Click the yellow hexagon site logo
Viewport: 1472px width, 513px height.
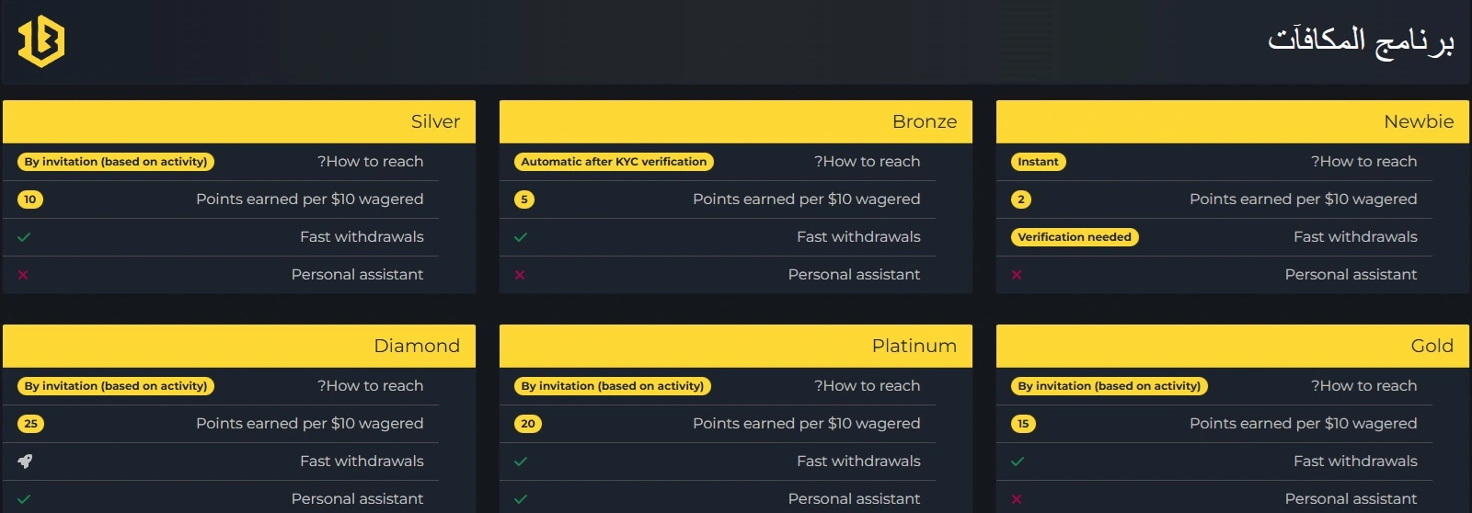pos(41,41)
